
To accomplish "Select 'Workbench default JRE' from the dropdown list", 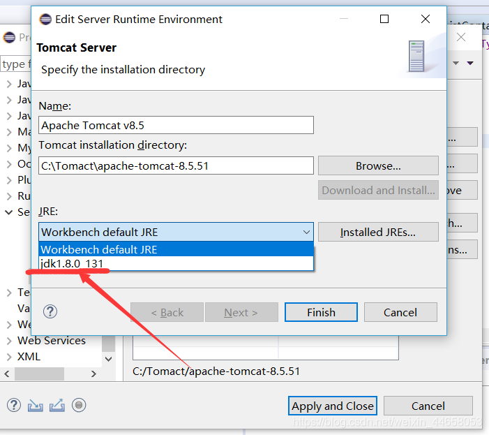I will click(176, 250).
